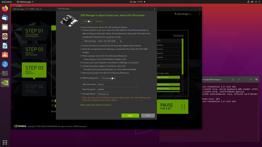The height and width of the screenshot is (147, 262).
Task: Open the three-dot overflow menu in SDK Manager
Action: coord(199,14)
